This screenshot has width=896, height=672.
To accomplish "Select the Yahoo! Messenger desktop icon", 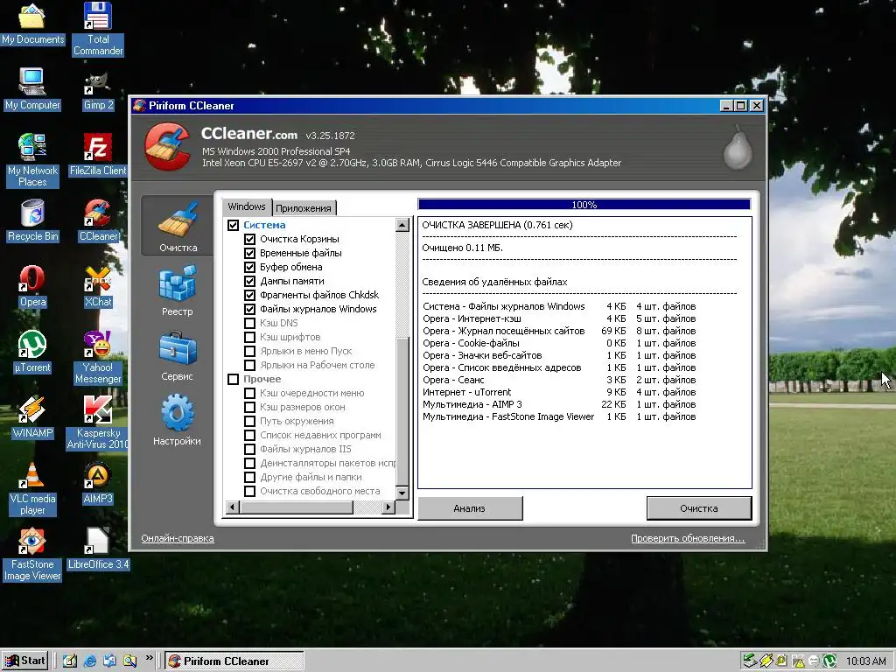I will click(98, 357).
